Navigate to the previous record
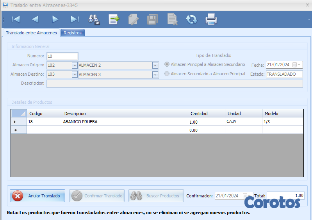This screenshot has height=220, width=312. 35,19
